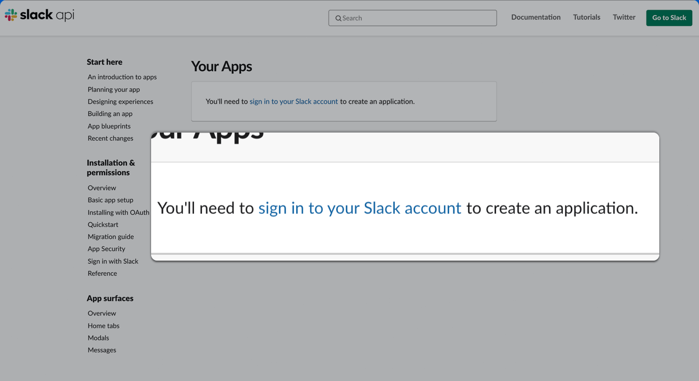Open Overview under Installation & permissions
The image size is (699, 381).
[x=102, y=188]
